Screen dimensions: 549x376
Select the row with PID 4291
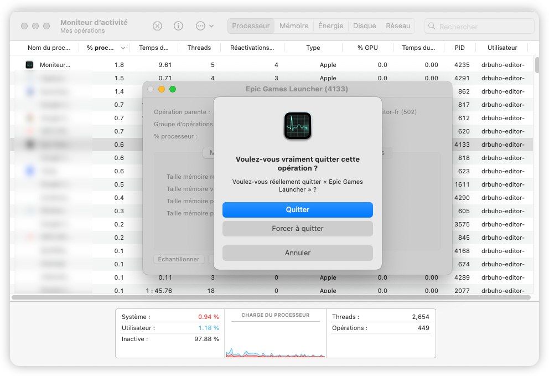point(271,78)
